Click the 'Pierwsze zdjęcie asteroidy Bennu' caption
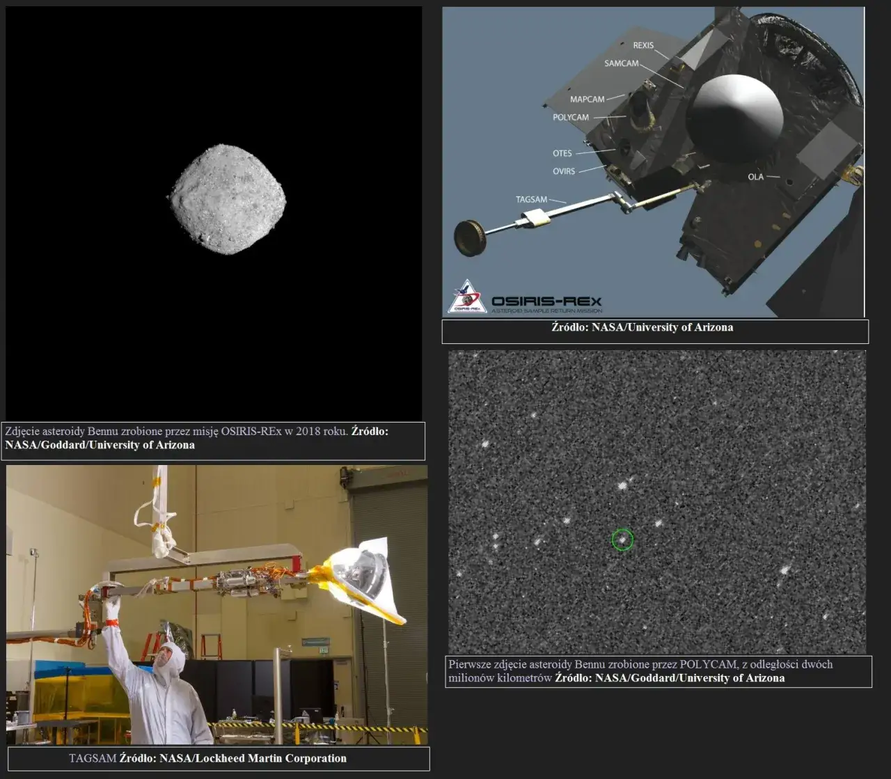 [x=640, y=664]
